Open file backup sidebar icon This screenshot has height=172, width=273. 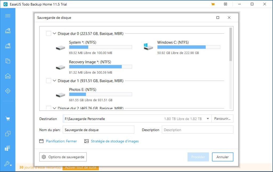(8, 61)
